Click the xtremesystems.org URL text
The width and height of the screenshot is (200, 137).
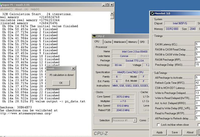[26, 113]
